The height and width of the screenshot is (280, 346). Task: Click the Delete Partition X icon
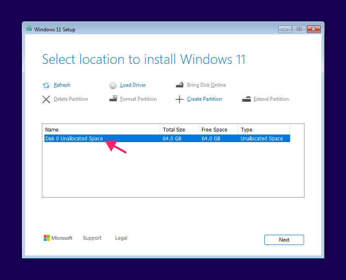point(46,99)
